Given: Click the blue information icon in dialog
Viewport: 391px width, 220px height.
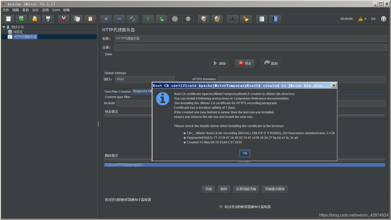Looking at the screenshot, I should (x=163, y=99).
